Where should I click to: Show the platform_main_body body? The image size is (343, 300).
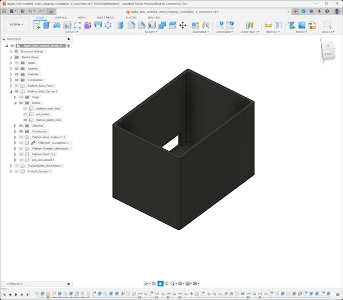[x=25, y=109]
